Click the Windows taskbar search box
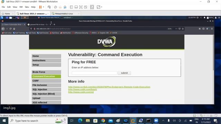This screenshot has width=221, height=124. (38, 121)
